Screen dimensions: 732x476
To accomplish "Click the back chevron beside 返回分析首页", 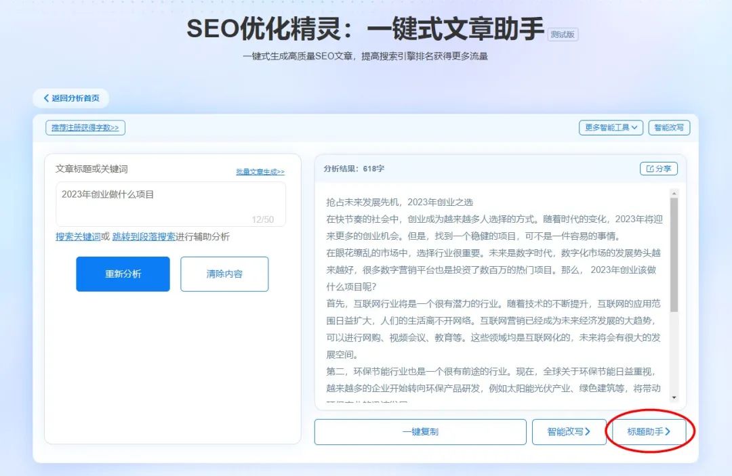I will pos(46,98).
